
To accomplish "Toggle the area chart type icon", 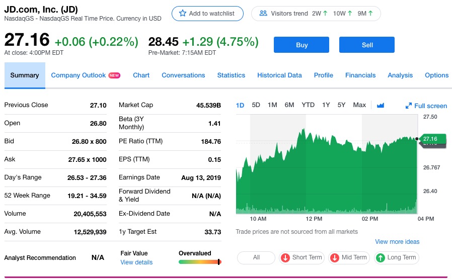I will click(x=381, y=105).
